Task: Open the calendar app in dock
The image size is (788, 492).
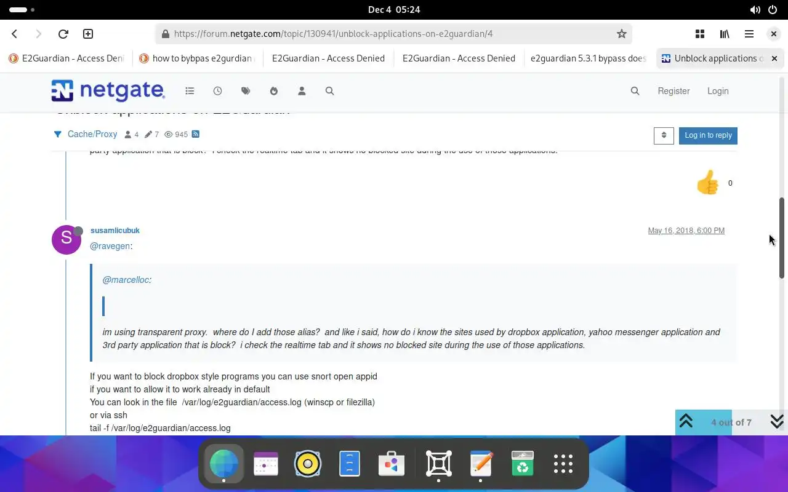Action: (x=266, y=464)
